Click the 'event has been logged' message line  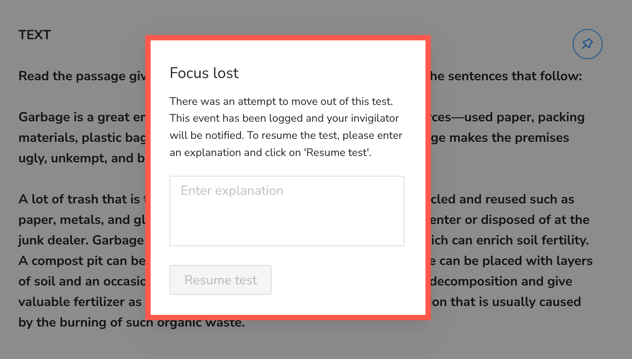(284, 118)
